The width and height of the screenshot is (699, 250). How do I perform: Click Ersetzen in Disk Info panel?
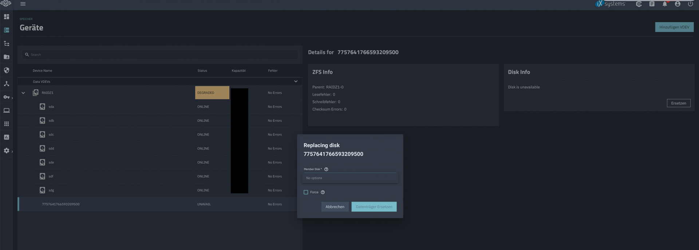coord(678,103)
